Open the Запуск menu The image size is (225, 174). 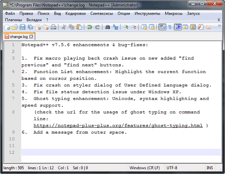(x=193, y=14)
